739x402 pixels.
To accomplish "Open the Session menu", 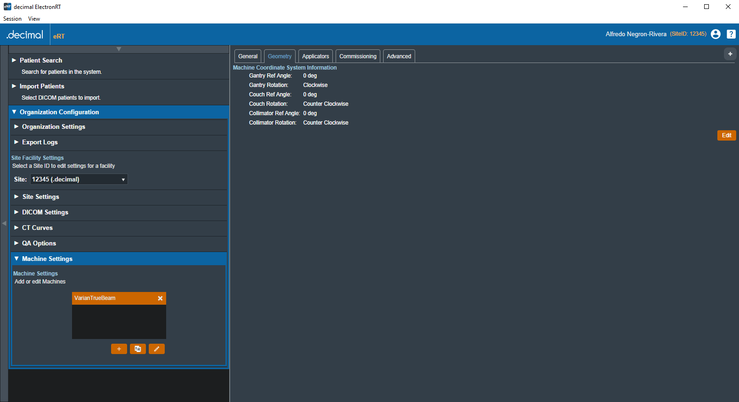I will (x=12, y=19).
